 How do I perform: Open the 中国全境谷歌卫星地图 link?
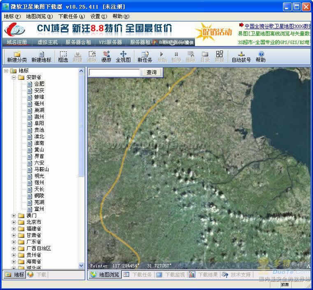tap(278, 26)
